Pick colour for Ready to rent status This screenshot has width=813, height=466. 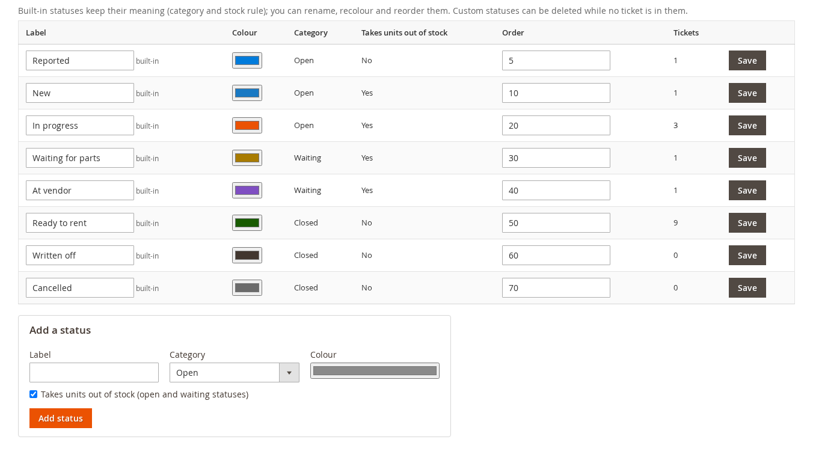tap(247, 223)
